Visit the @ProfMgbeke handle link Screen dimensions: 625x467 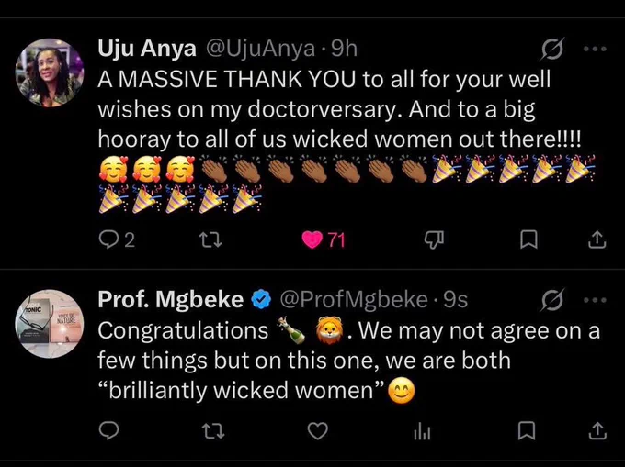[x=354, y=300]
